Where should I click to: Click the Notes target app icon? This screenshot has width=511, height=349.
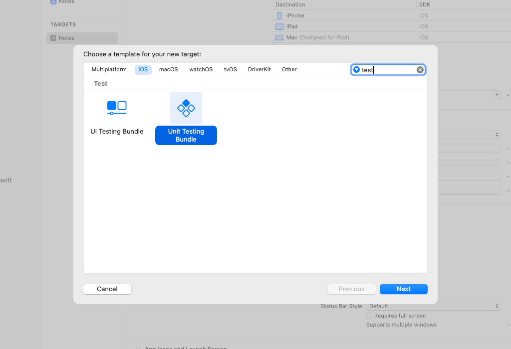53,38
